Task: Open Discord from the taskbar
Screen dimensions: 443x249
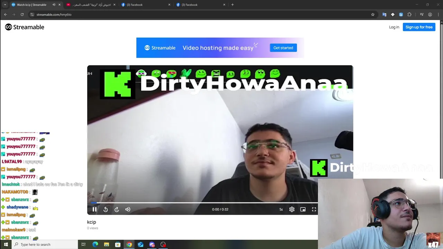Action: [152, 245]
